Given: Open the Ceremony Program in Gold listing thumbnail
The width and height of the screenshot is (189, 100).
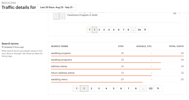Looking at the screenshot, I should pyautogui.click(x=59, y=16).
